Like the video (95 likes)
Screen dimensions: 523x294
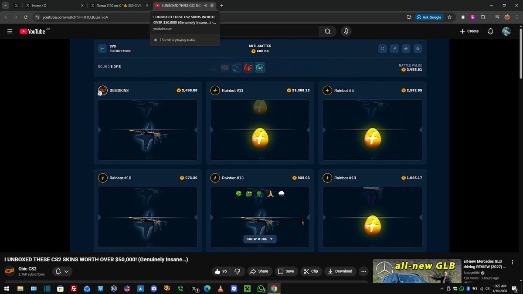(x=221, y=271)
